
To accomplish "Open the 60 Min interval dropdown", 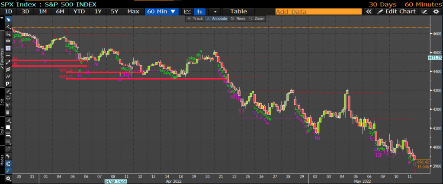I will (x=163, y=12).
